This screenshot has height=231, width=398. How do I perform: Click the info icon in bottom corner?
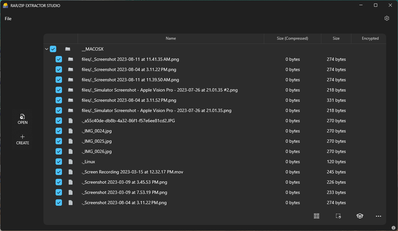(x=394, y=228)
